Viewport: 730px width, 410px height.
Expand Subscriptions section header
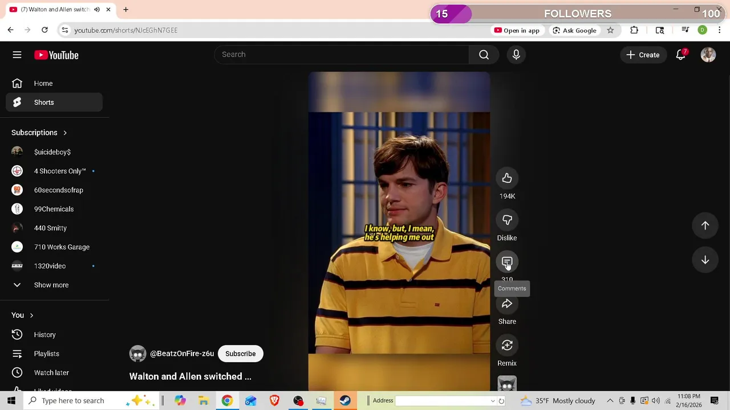coord(39,133)
